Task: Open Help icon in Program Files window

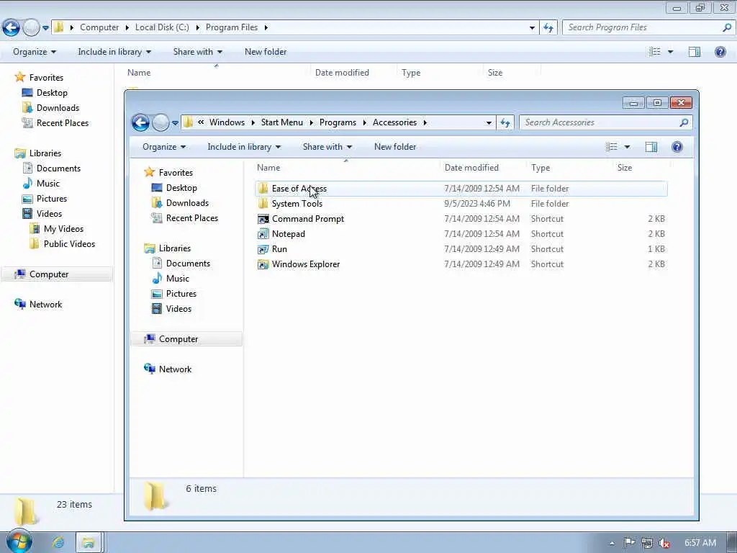Action: point(720,52)
